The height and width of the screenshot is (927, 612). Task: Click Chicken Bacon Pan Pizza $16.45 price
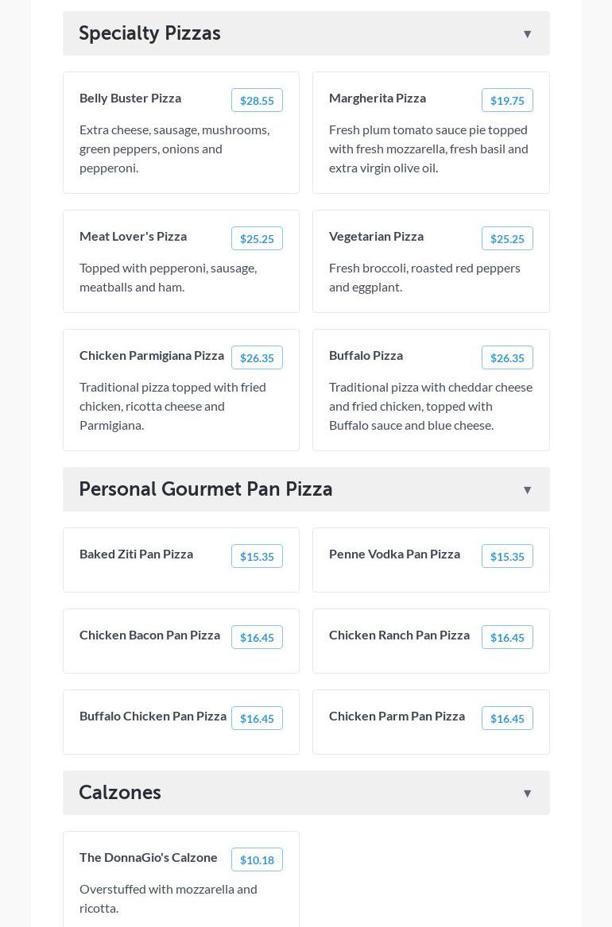pos(257,637)
